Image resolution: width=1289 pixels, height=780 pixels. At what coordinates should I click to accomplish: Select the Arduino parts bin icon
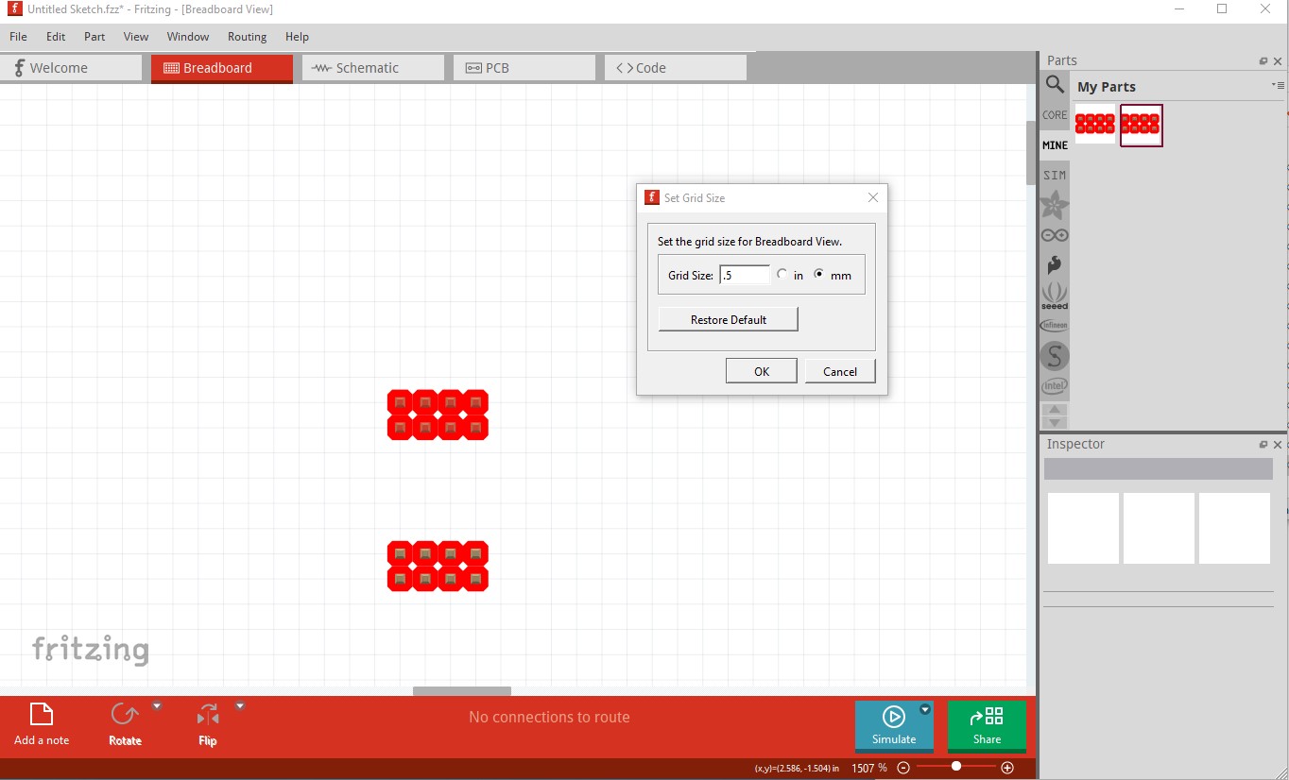pyautogui.click(x=1055, y=235)
